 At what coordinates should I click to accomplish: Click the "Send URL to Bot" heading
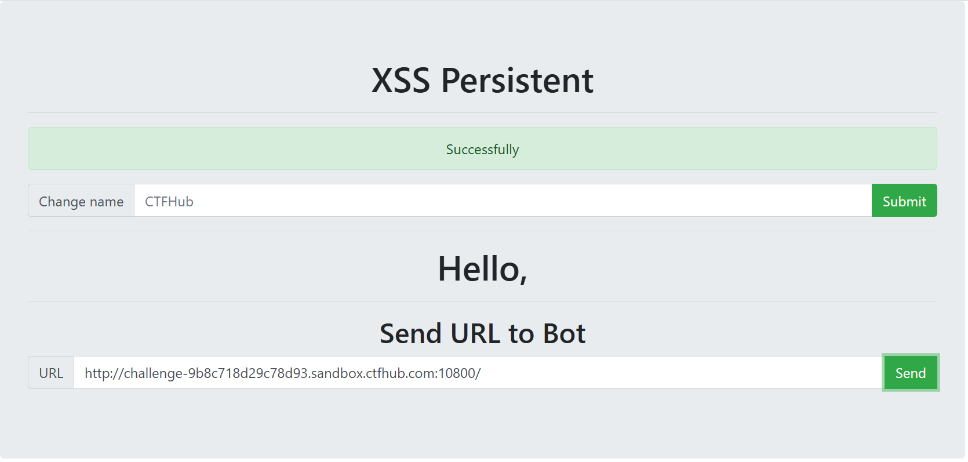coord(482,334)
